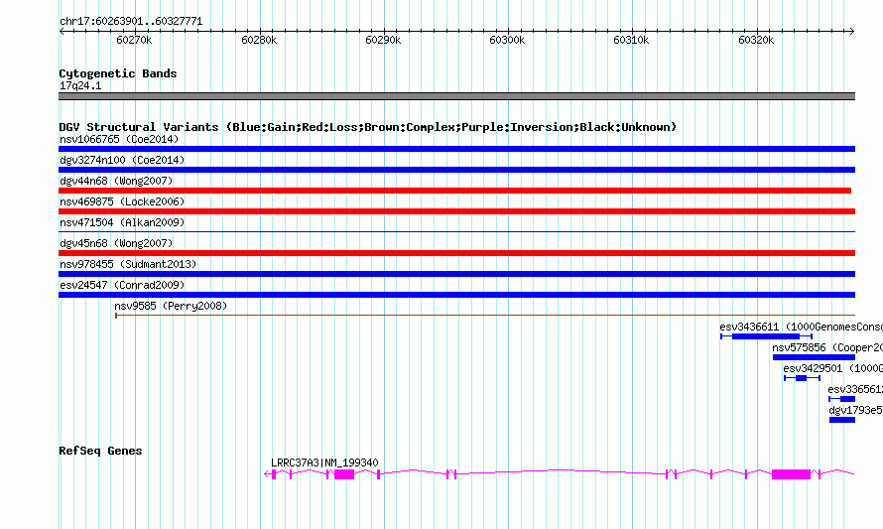
Task: Click the nsv1066765 (Coe2014) blue gain bar
Action: point(456,149)
